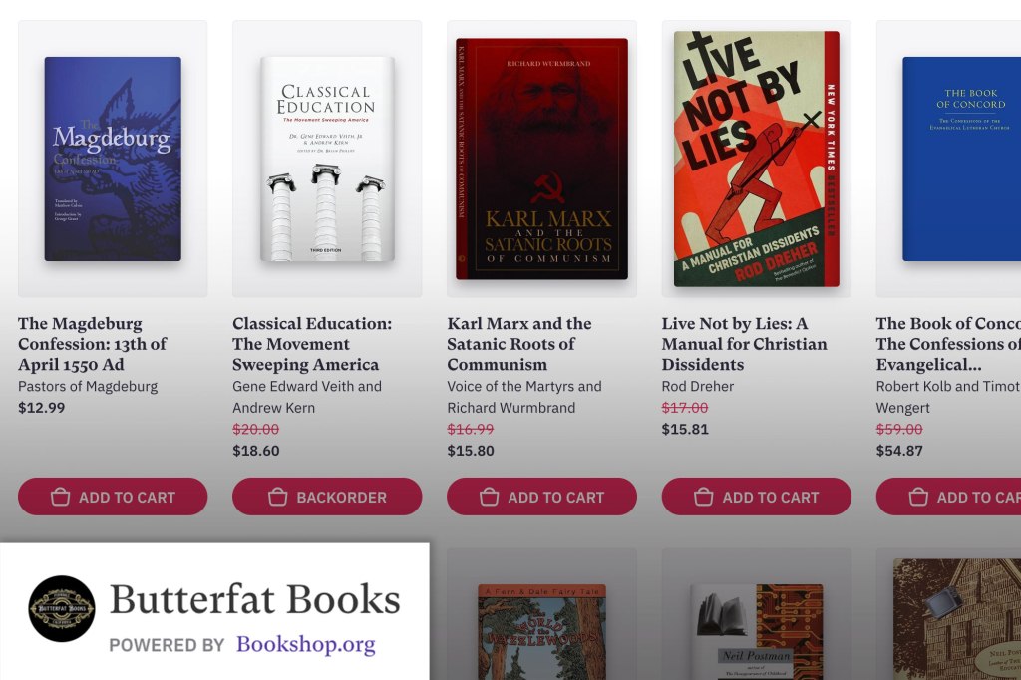Backorder Classical Education book

pos(327,497)
